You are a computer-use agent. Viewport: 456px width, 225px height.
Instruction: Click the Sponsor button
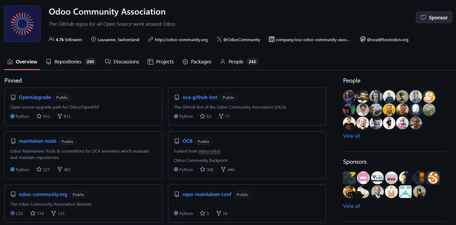(x=434, y=18)
